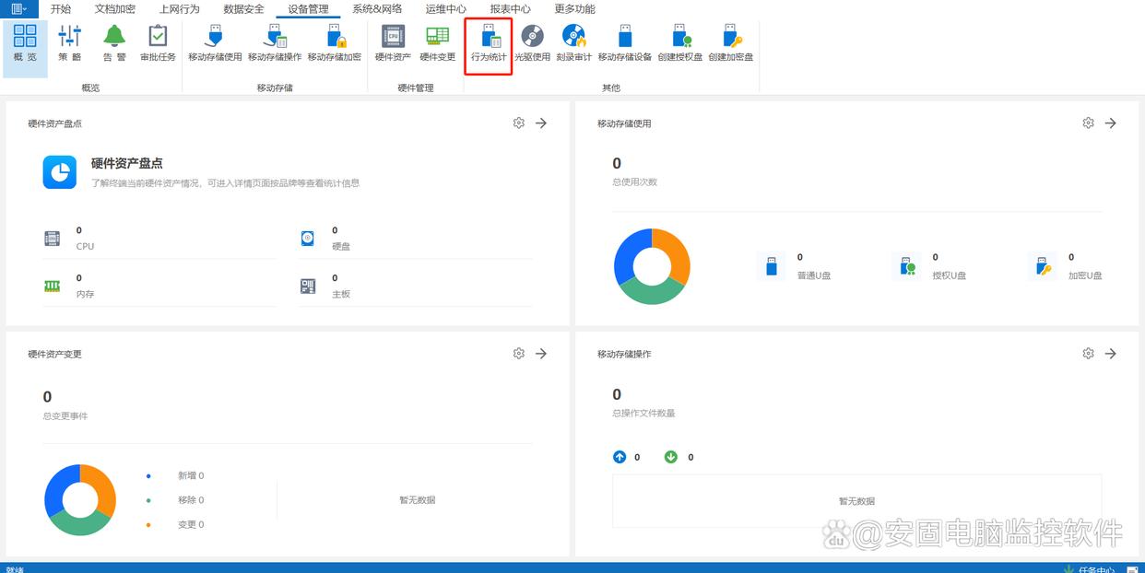Viewport: 1145px width, 573px height.
Task: Switch to the 更多功能 tab
Action: point(574,9)
